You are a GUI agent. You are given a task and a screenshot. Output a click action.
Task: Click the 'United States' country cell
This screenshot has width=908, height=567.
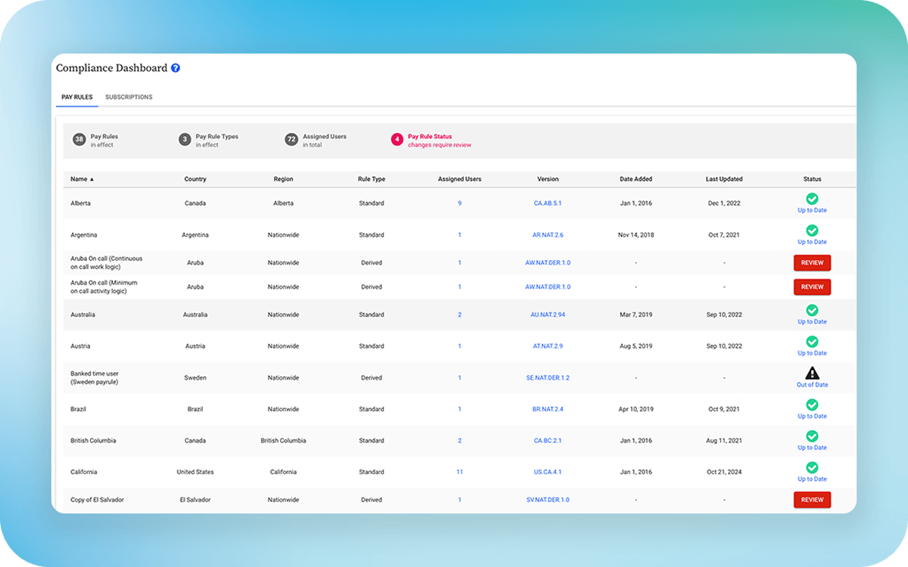pos(195,472)
